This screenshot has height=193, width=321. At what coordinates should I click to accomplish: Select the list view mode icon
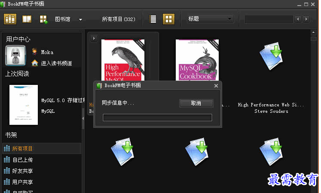click(153, 19)
